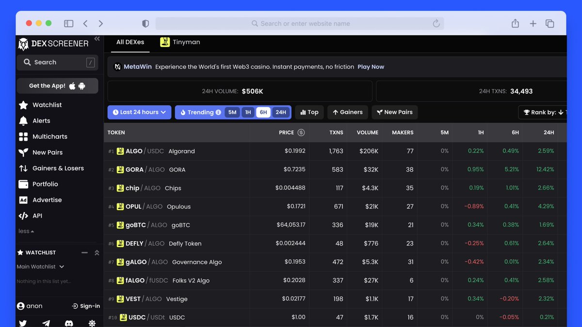Image resolution: width=582 pixels, height=327 pixels.
Task: Click New Pairs filter button
Action: point(395,112)
